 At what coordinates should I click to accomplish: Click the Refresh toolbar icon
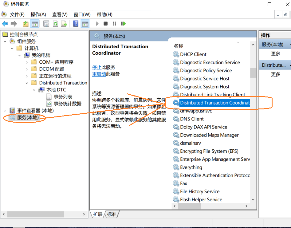coord(55,24)
